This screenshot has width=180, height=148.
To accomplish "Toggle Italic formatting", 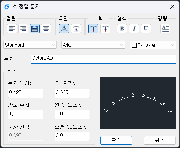I will [134, 29].
